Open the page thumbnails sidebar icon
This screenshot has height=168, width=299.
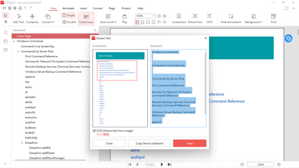tap(6, 41)
